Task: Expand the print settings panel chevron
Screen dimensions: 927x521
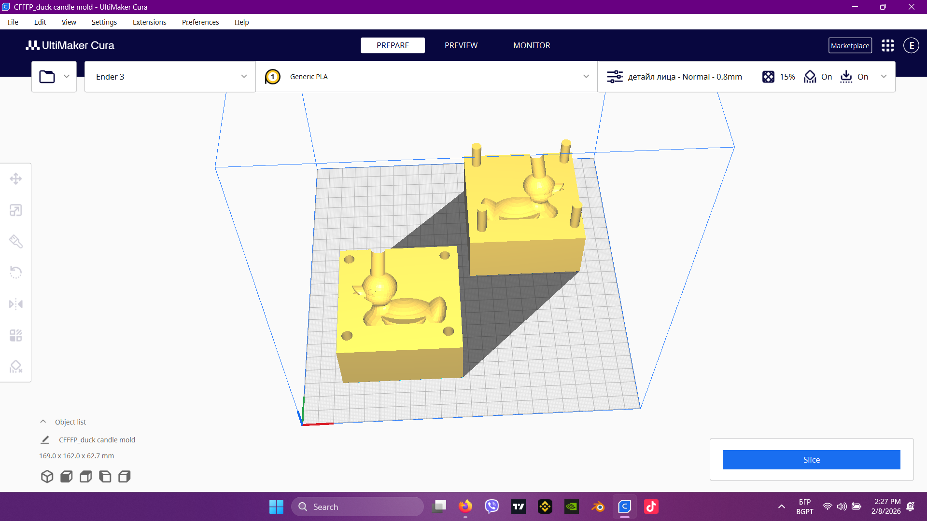Action: [884, 77]
